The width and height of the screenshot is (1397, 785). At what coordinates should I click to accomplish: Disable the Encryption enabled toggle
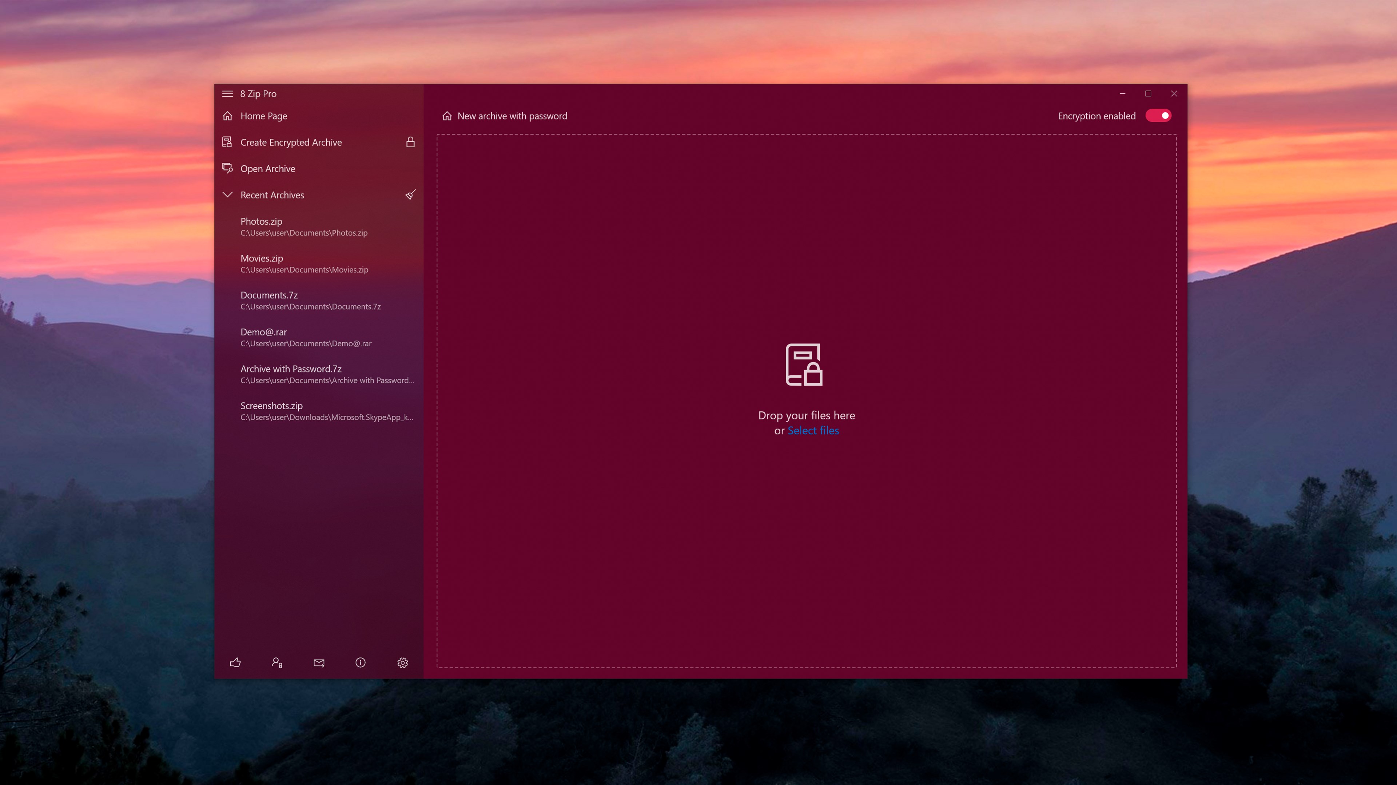1158,116
